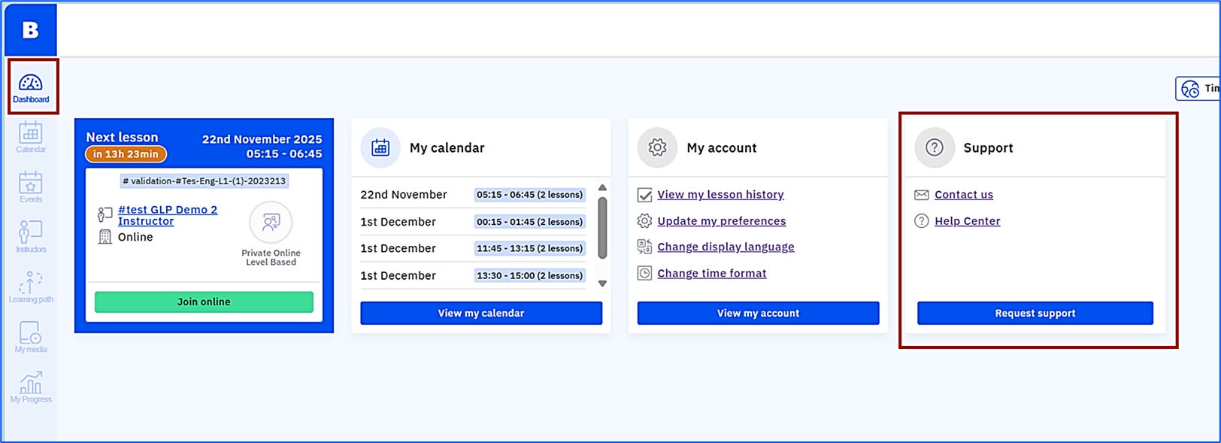Click the My media sidebar icon
1221x443 pixels.
[x=31, y=336]
